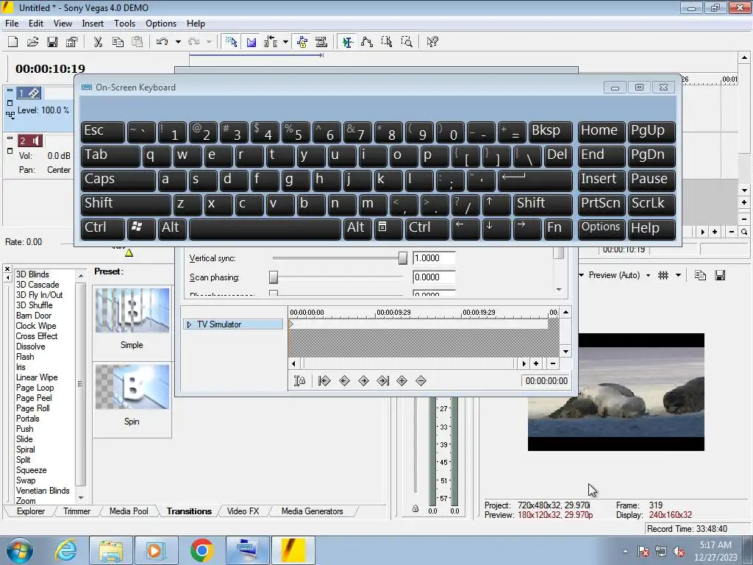Create a new project via toolbar icon

point(13,42)
